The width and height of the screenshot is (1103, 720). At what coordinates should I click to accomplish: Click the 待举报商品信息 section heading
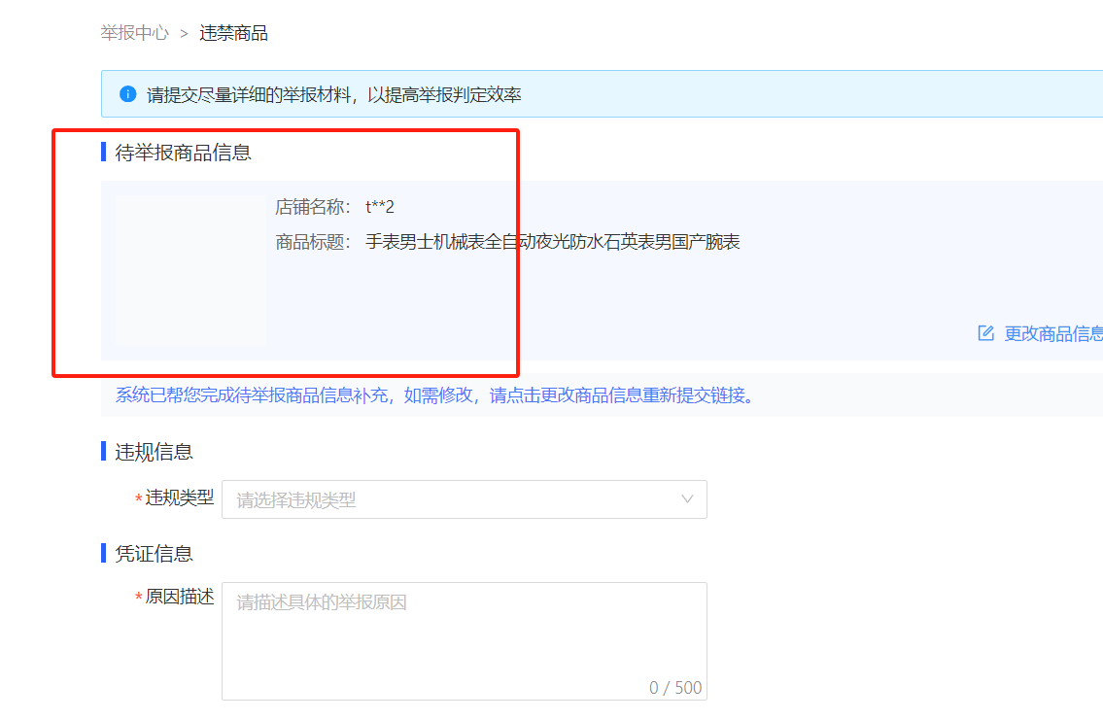click(x=183, y=153)
